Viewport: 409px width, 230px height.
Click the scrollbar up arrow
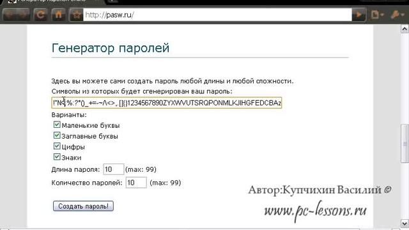[x=405, y=29]
